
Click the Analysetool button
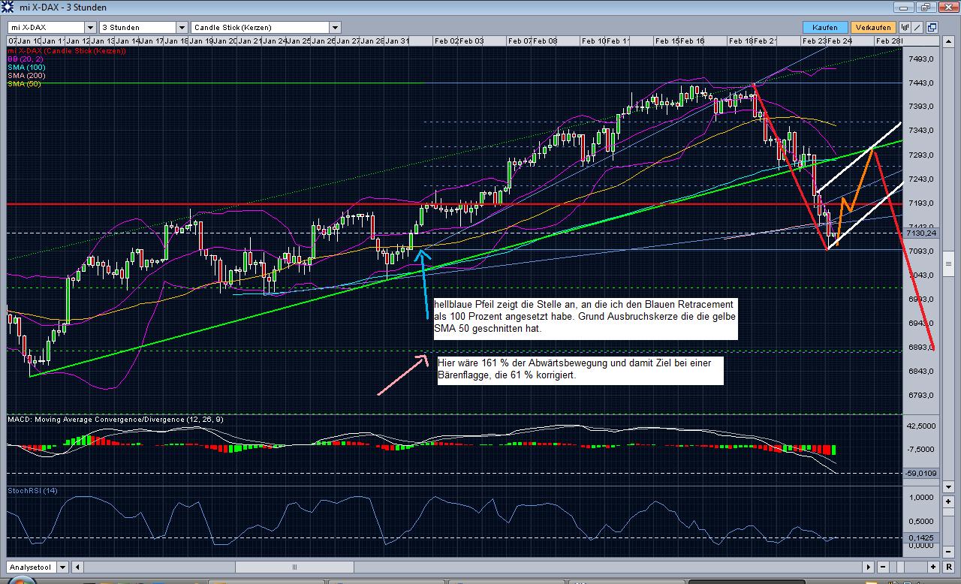[31, 567]
